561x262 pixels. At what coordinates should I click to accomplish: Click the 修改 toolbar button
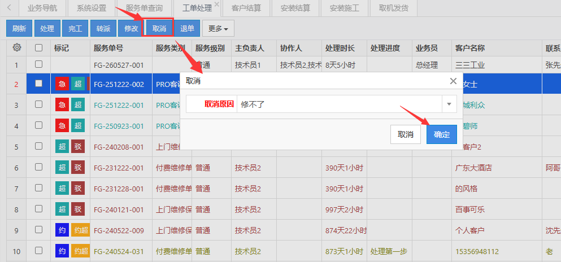[x=131, y=29]
